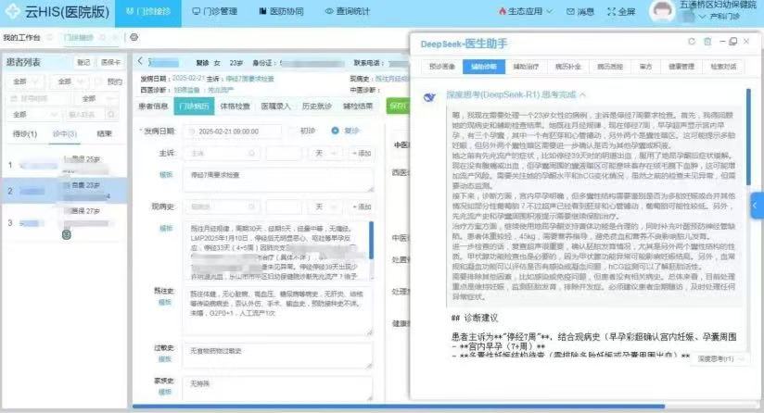The height and width of the screenshot is (413, 764).
Task: Expand the 生态应用 dropdown
Action: (525, 11)
